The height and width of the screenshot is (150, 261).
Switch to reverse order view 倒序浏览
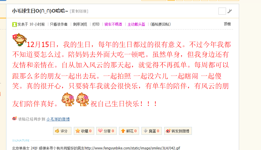80,24
